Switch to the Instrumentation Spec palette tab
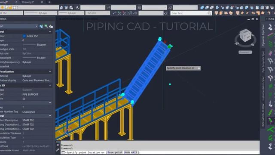 (263, 88)
